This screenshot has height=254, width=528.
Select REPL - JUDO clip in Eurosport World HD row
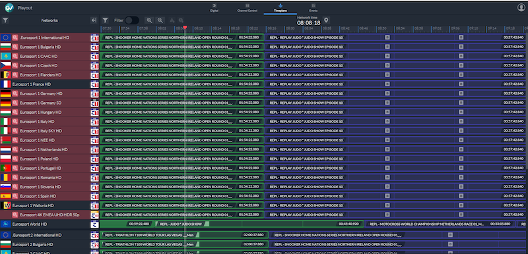point(259,224)
